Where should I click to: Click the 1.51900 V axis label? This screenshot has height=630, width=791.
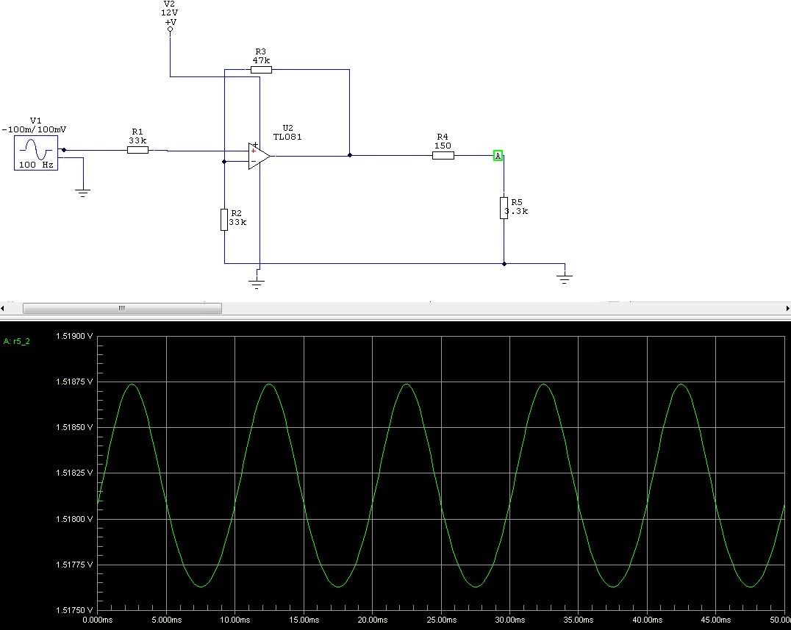point(74,336)
